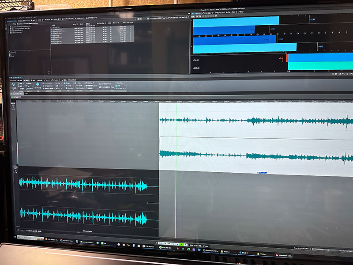
Task: Open the 挿入 ribbon tab
Action: (33, 80)
